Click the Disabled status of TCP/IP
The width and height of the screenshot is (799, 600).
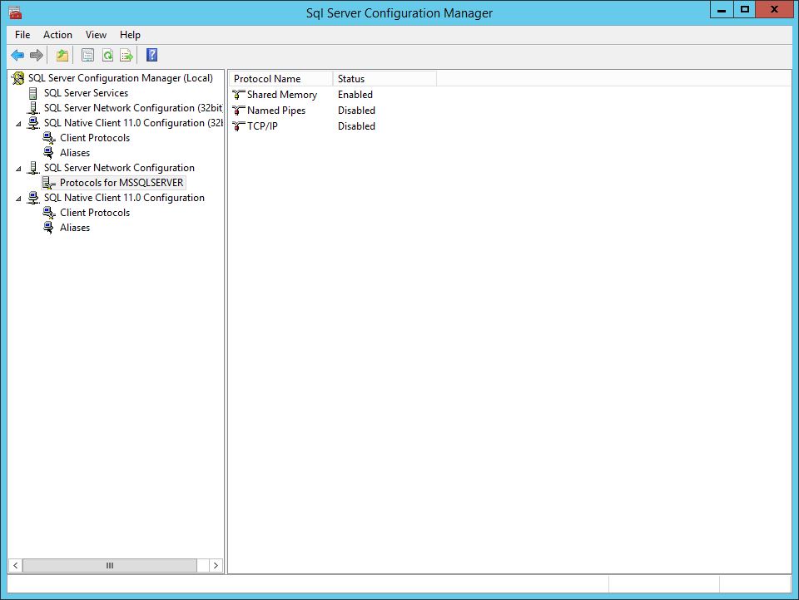tap(356, 126)
